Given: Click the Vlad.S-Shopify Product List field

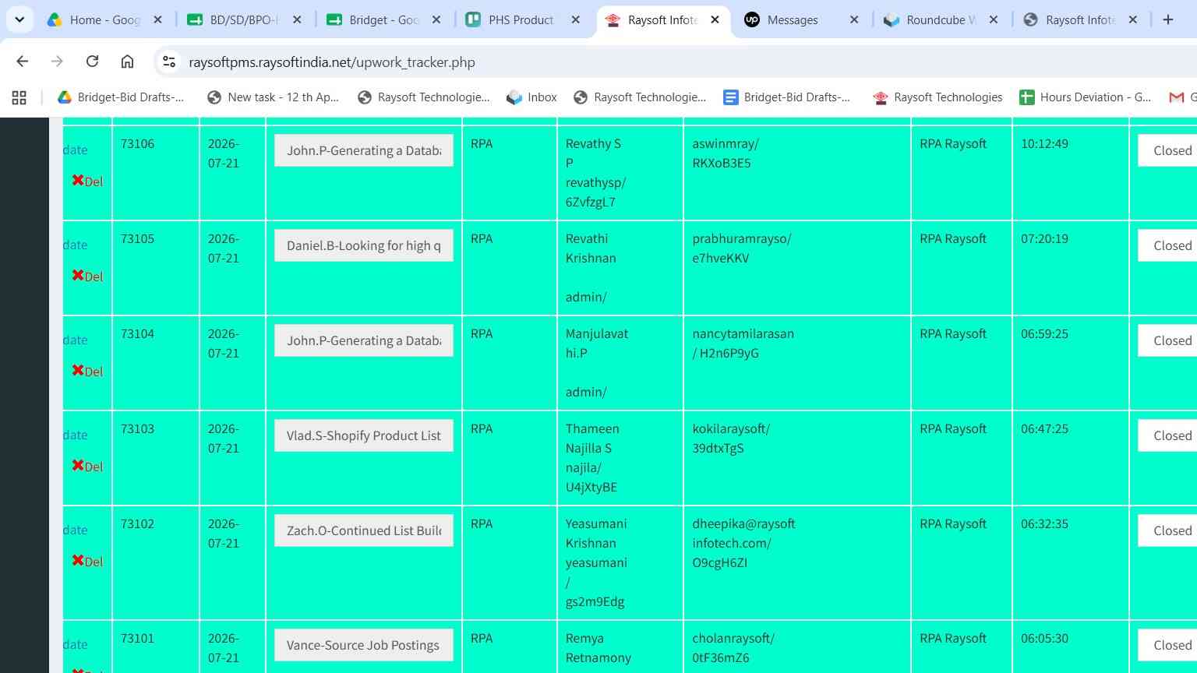Looking at the screenshot, I should [364, 435].
